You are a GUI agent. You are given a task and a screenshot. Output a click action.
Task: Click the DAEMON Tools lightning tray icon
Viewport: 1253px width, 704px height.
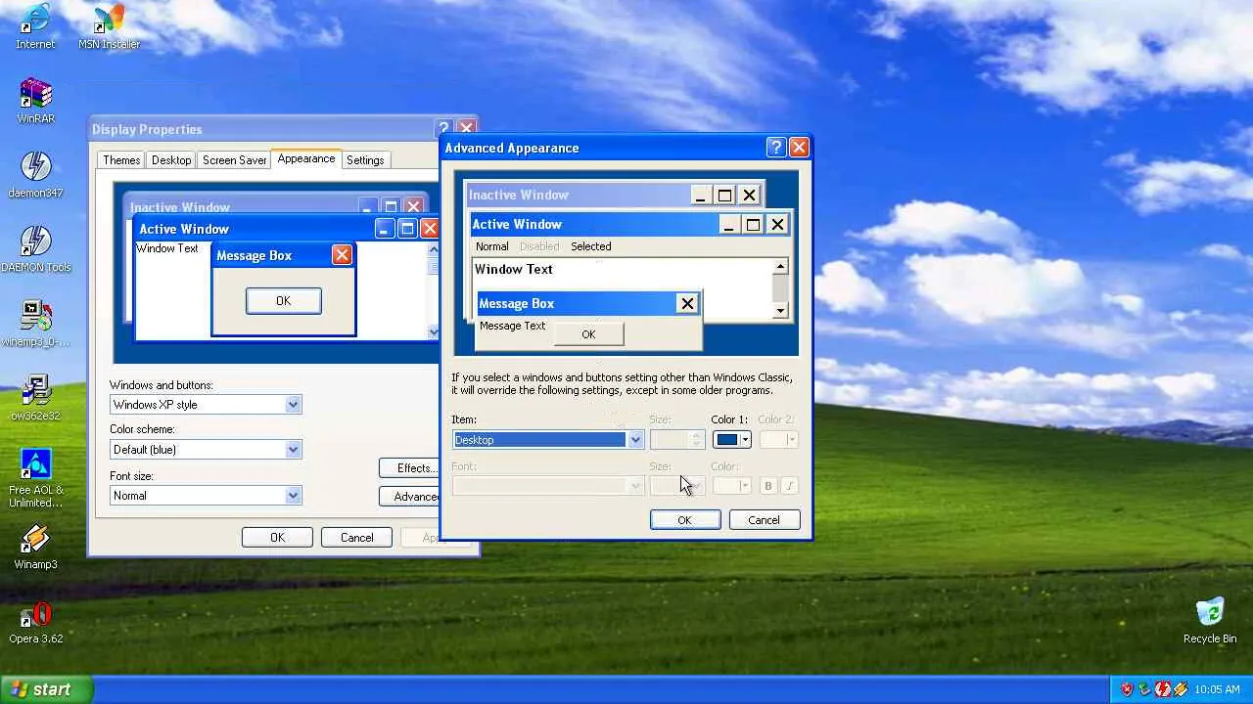pos(1162,689)
